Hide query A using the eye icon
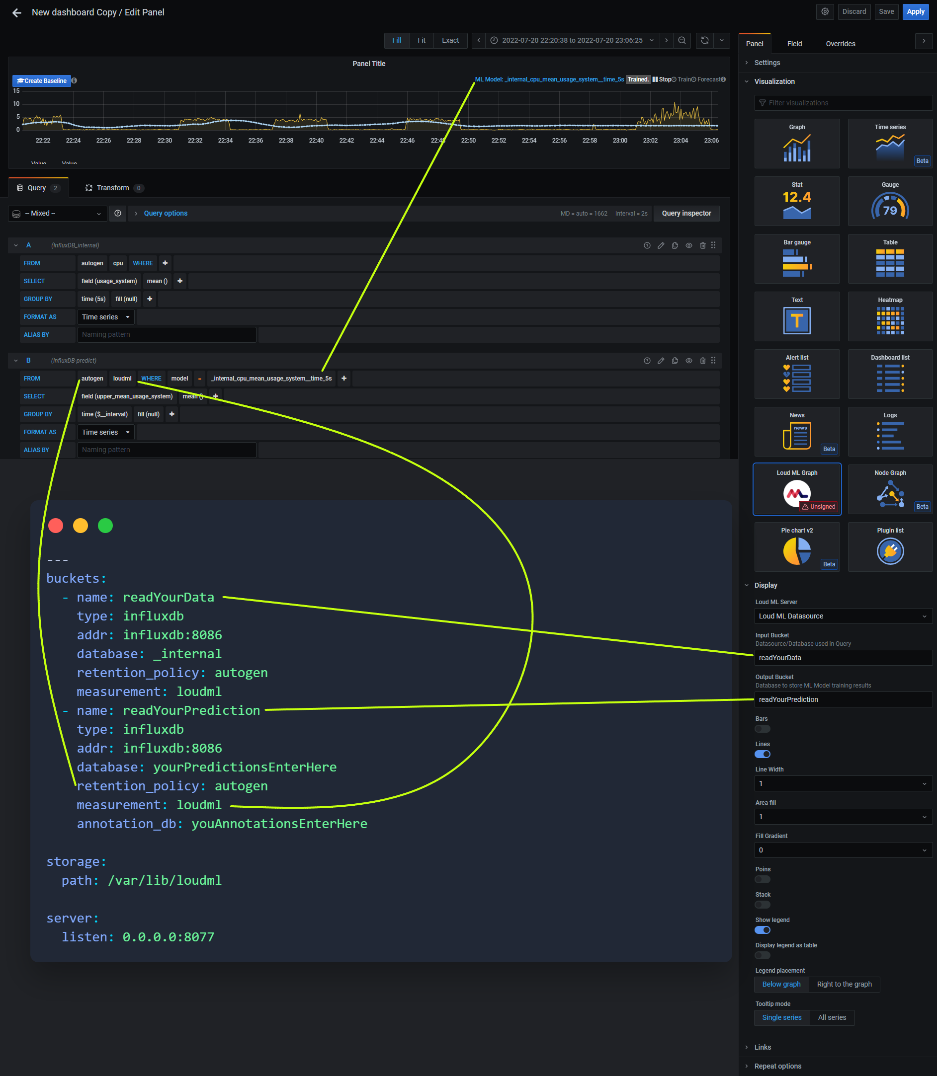Viewport: 937px width, 1076px height. coord(688,245)
